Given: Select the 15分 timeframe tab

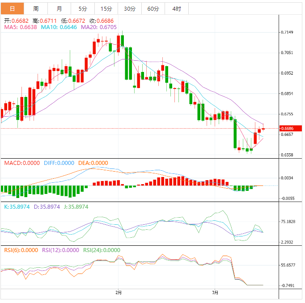Looking at the screenshot, I should click(106, 8).
